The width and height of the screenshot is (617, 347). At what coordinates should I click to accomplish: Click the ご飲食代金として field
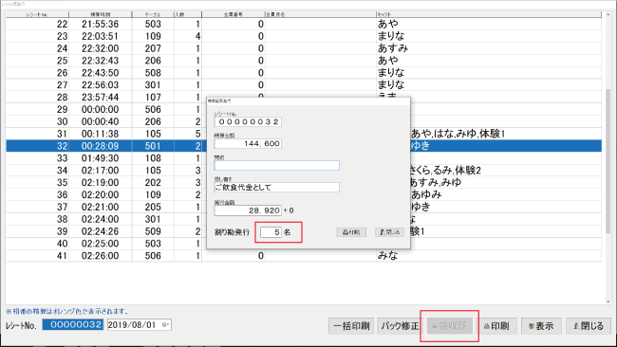[x=276, y=188]
